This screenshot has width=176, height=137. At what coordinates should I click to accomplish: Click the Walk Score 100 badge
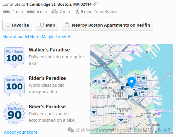tap(14, 57)
